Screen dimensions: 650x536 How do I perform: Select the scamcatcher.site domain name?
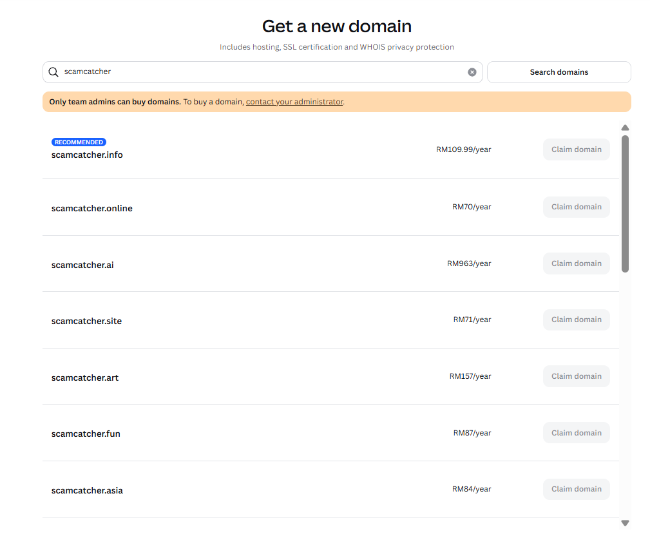coord(86,321)
